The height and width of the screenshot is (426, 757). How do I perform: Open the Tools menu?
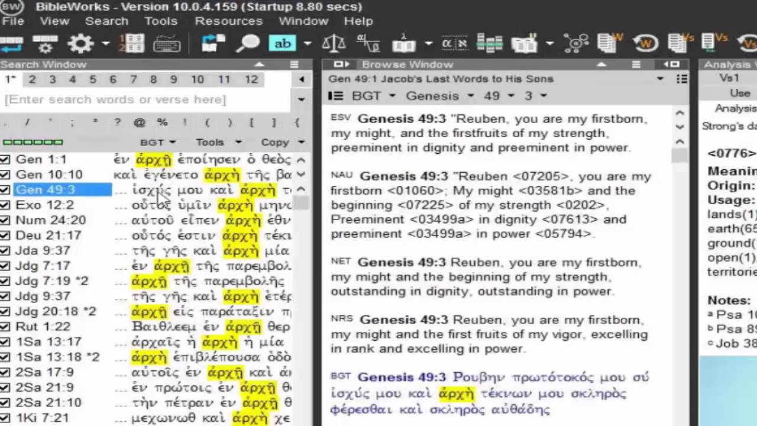point(161,21)
